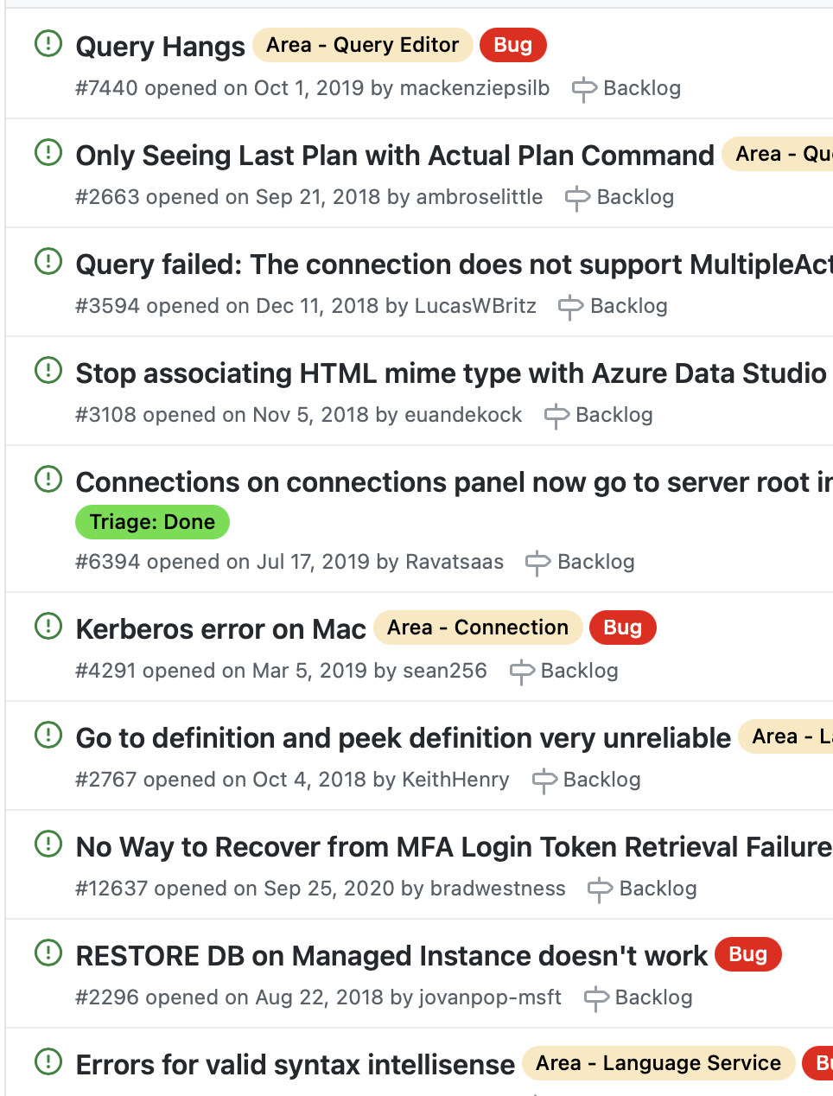Image resolution: width=833 pixels, height=1096 pixels.
Task: Click the milestone icon for issue #12637
Action: [600, 889]
